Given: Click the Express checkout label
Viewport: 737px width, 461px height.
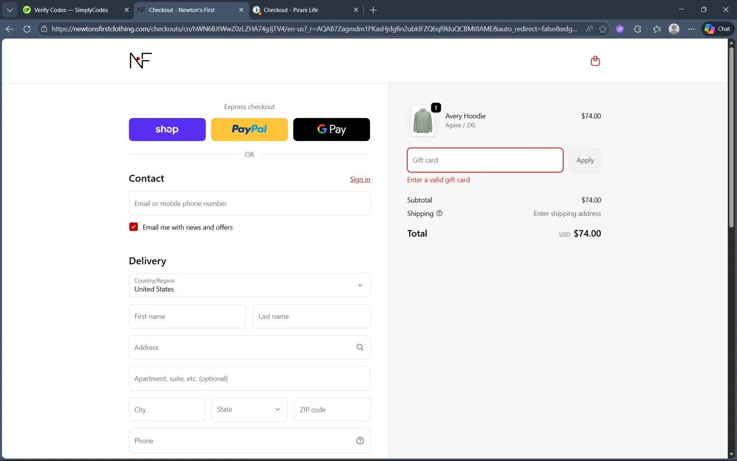Looking at the screenshot, I should 249,107.
